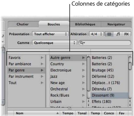Select the 'Autre genre' item
134x116 pixels.
tap(68, 58)
